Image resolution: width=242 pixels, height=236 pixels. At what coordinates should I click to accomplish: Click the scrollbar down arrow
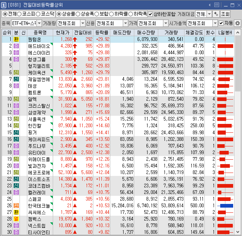[238, 232]
